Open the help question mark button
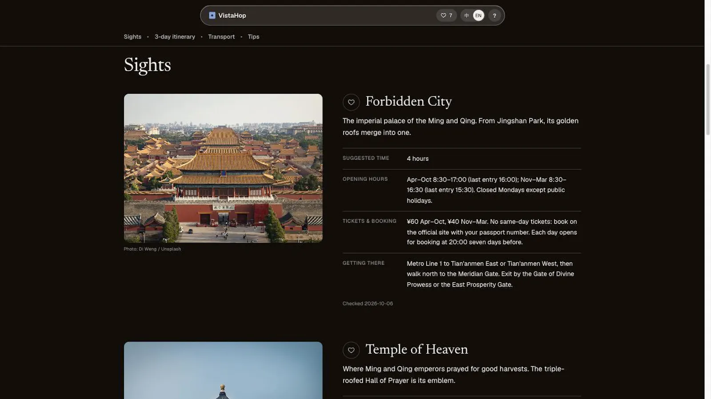This screenshot has height=399, width=711. (494, 16)
